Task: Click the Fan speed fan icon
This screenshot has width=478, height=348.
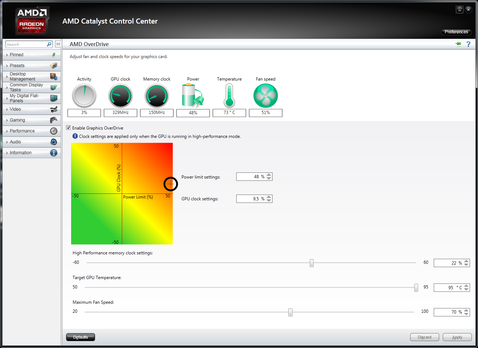Action: tap(266, 96)
